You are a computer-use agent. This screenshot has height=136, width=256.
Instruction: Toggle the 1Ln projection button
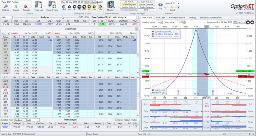click(x=243, y=22)
